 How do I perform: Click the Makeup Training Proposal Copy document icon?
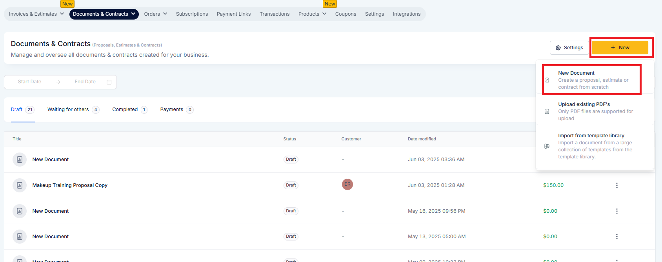20,185
